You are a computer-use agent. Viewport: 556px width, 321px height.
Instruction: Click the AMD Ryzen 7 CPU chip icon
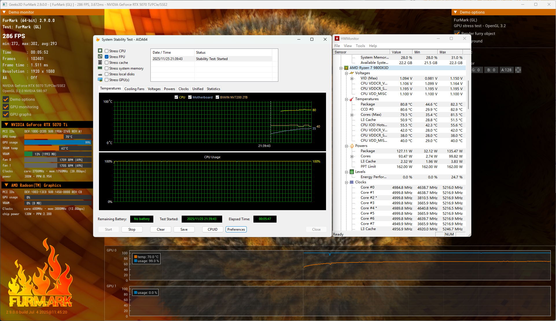[x=346, y=68]
